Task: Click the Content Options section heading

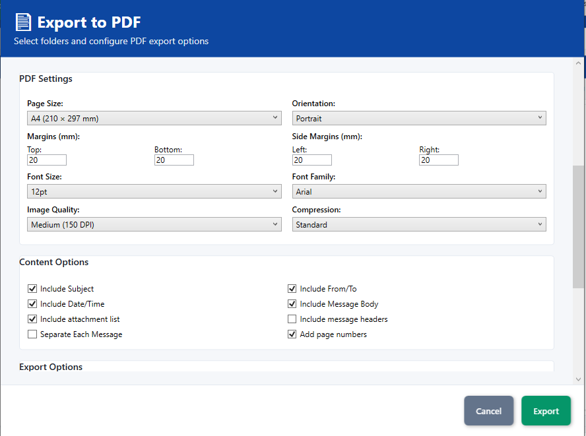Action: 54,262
